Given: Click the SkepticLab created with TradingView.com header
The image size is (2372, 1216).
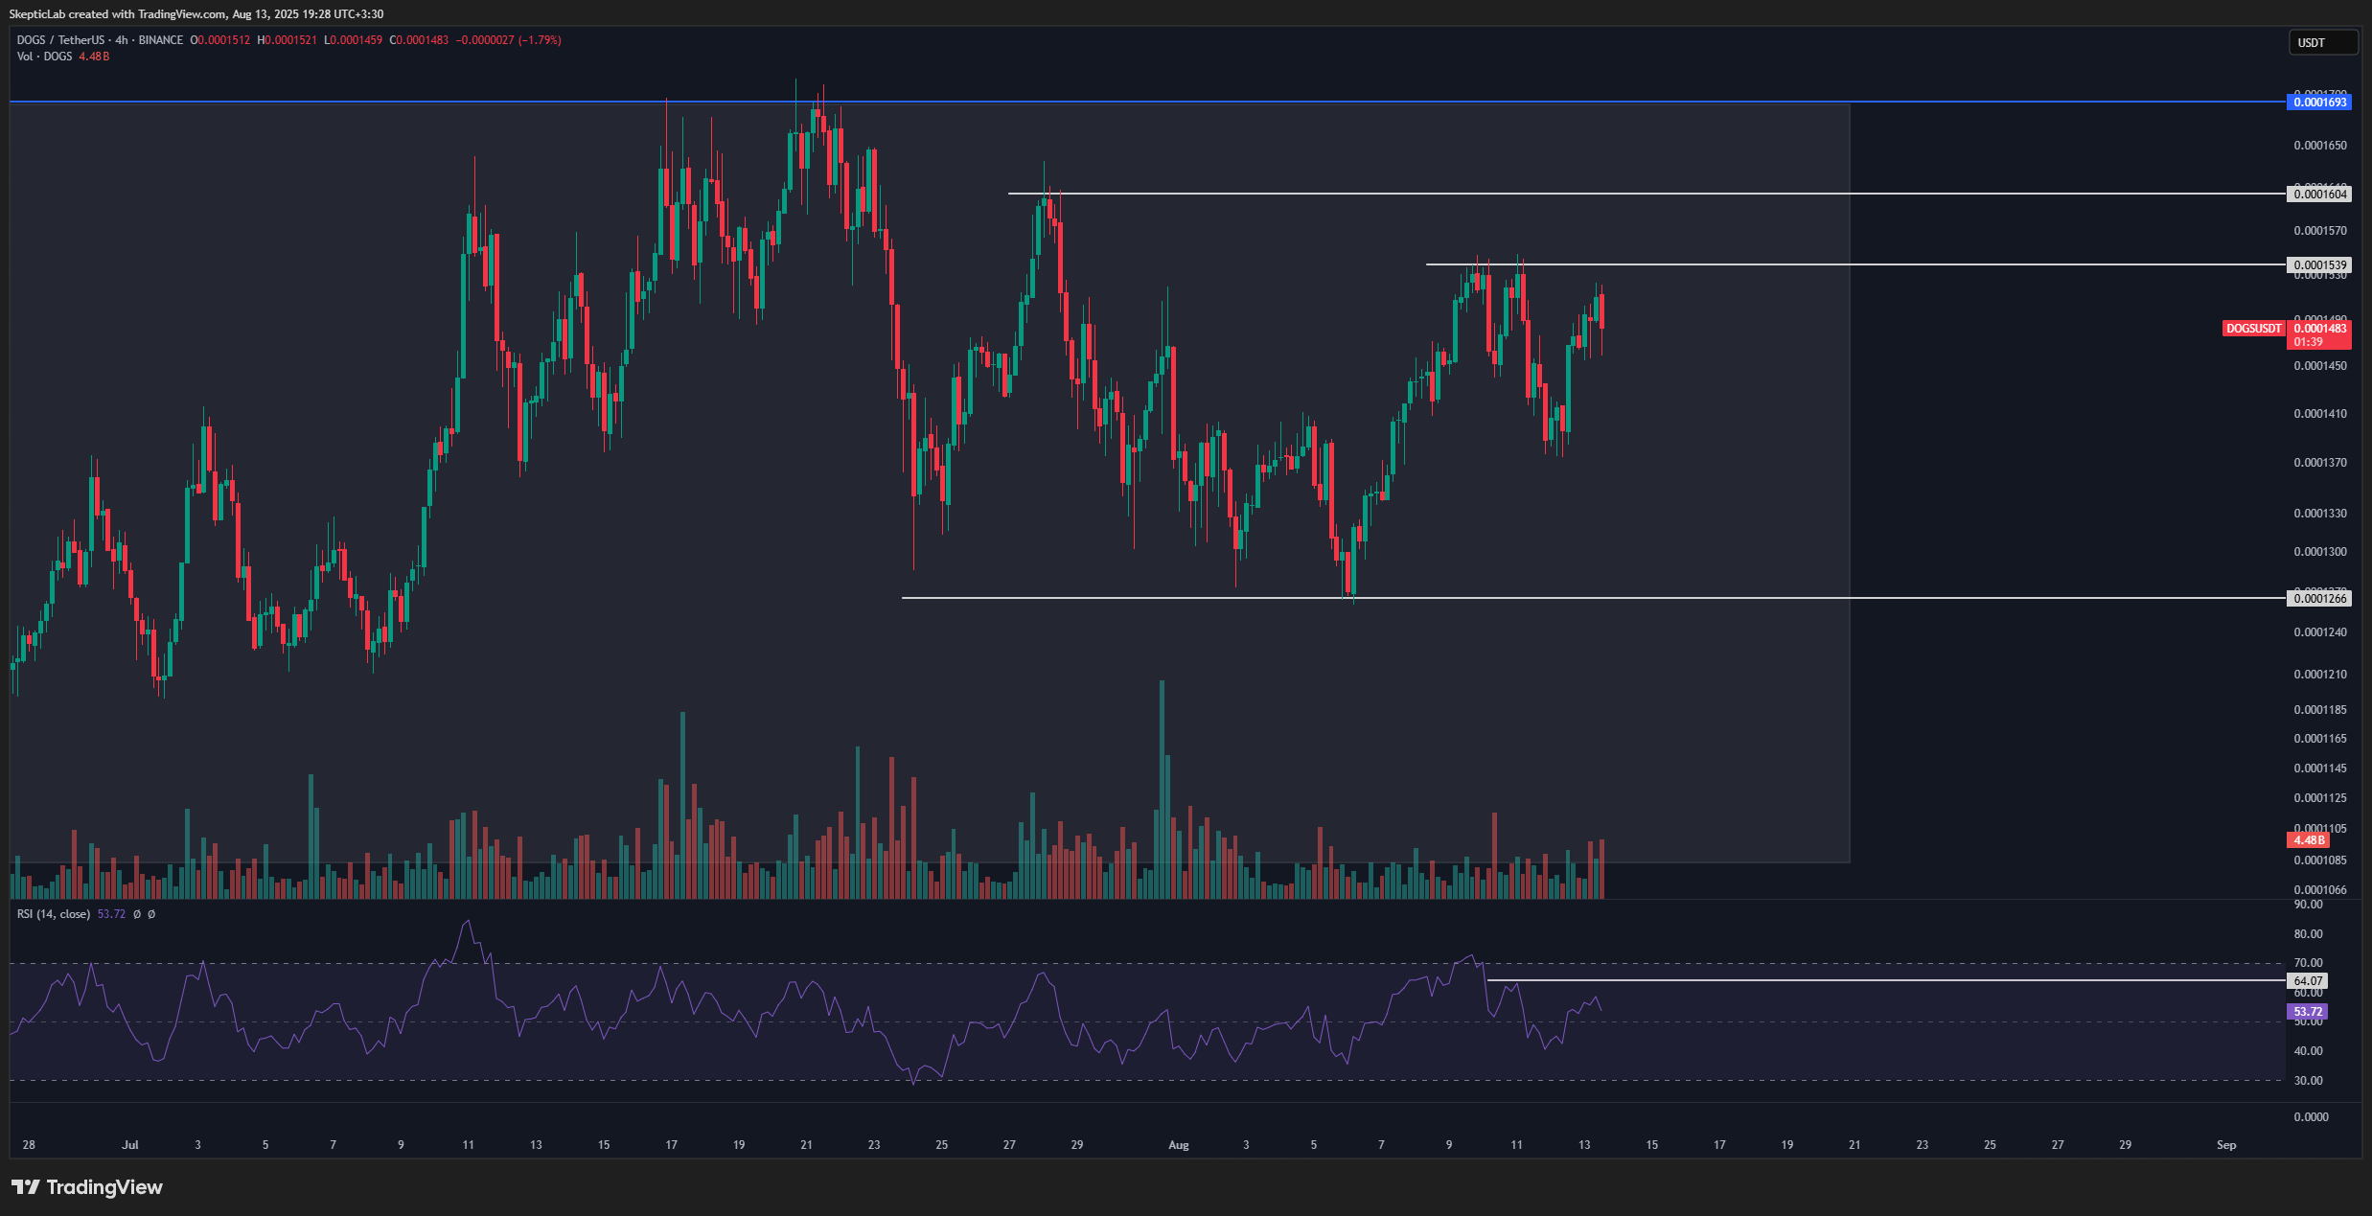Looking at the screenshot, I should click(x=196, y=14).
